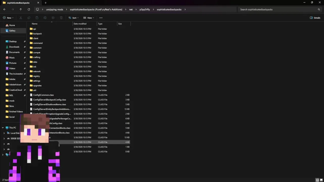Click the Cut scissors icon
The width and height of the screenshot is (324, 182).
[21, 18]
